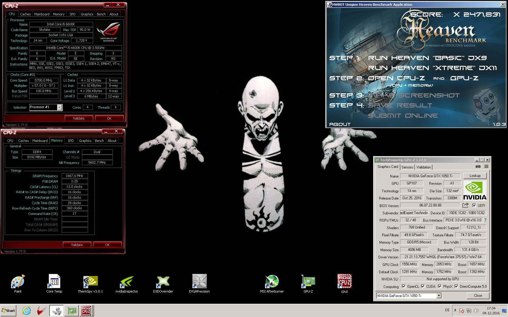Screen dimensions: 508x317
Task: Click the action center flag tray icon
Action: [x=462, y=310]
